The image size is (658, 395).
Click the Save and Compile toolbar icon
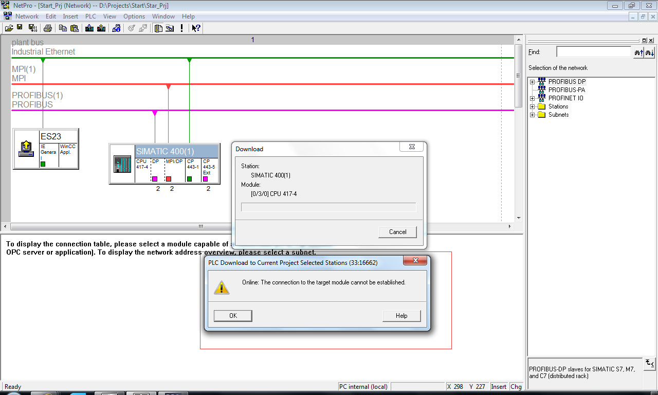pyautogui.click(x=32, y=28)
